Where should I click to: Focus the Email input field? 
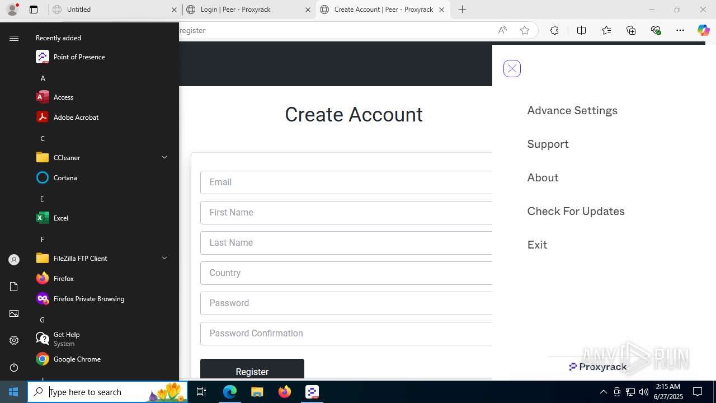346,182
